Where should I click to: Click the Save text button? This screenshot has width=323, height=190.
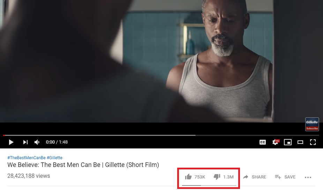tap(290, 177)
